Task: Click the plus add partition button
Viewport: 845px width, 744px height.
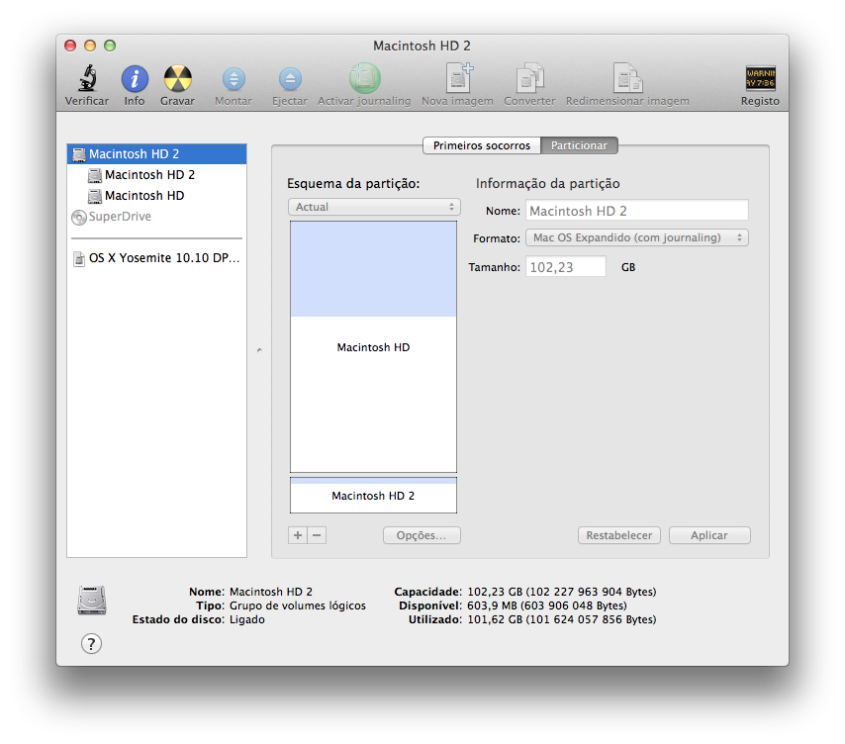Action: [298, 535]
